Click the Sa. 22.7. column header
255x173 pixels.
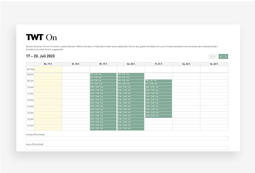click(186, 64)
